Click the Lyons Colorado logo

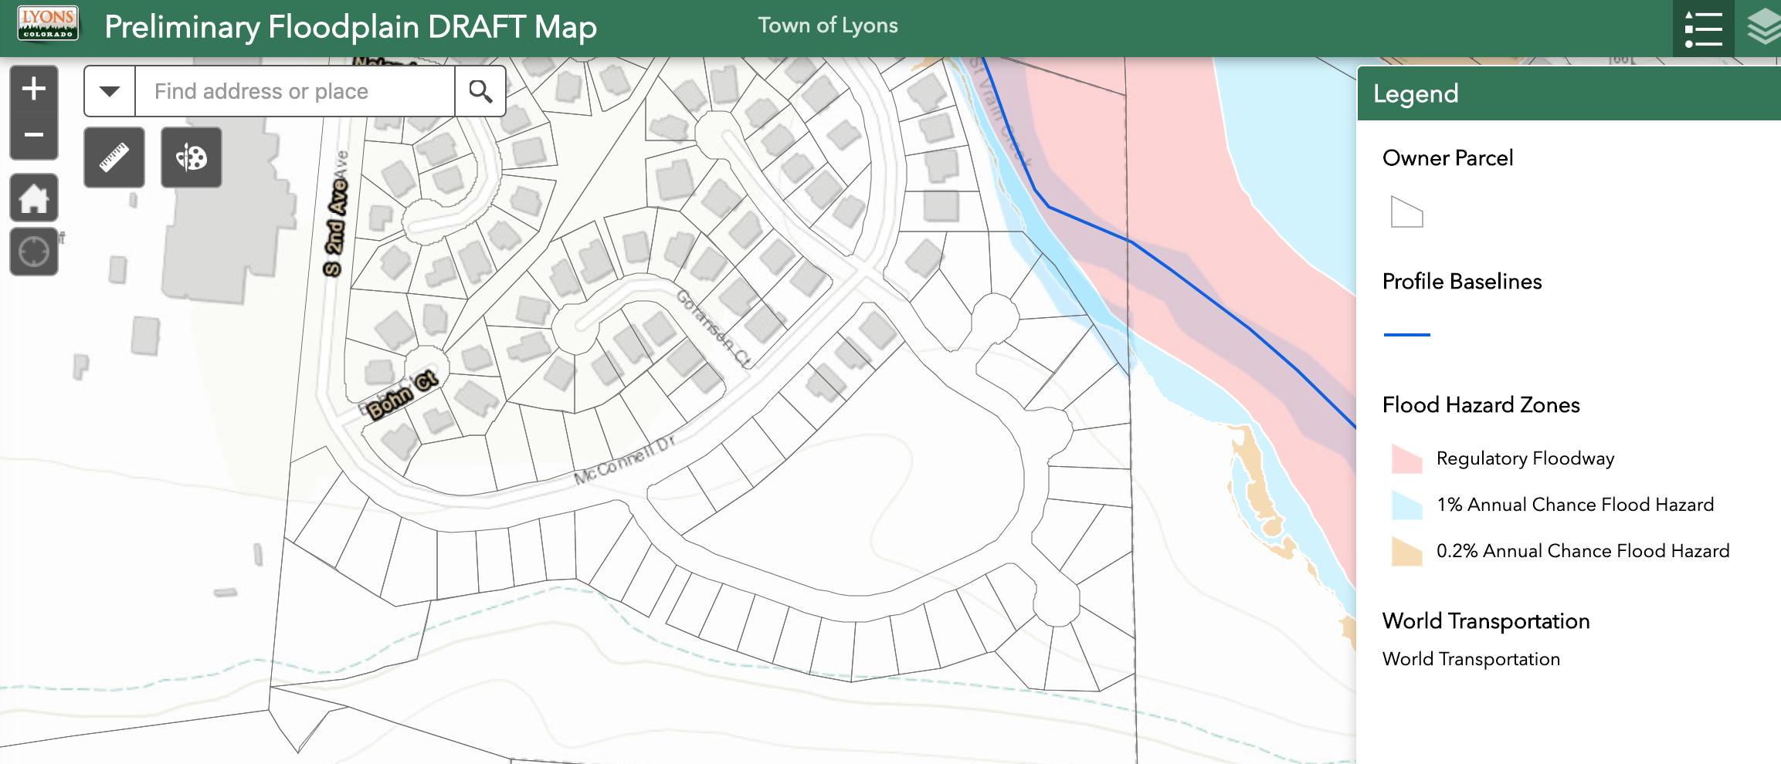(48, 25)
